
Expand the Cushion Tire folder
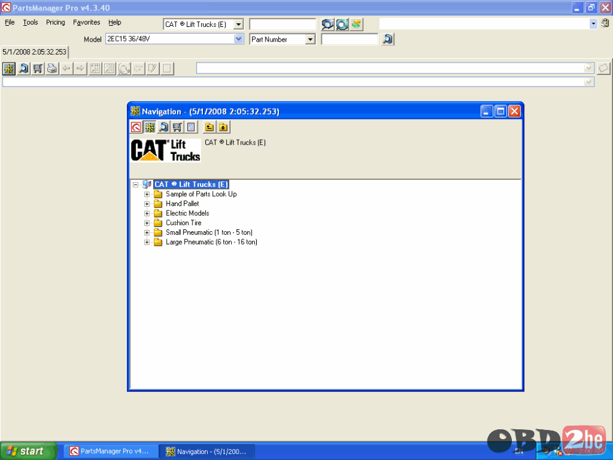click(x=147, y=223)
